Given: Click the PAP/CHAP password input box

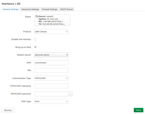Looking at the screenshot, I should pyautogui.click(x=51, y=94).
